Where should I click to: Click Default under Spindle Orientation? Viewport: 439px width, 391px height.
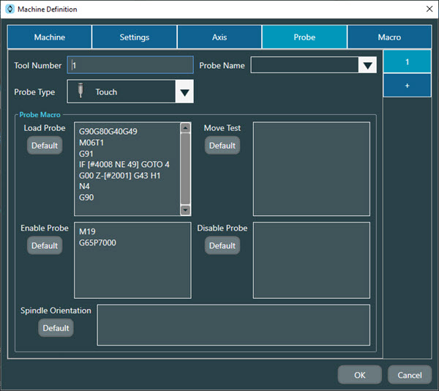coord(56,328)
